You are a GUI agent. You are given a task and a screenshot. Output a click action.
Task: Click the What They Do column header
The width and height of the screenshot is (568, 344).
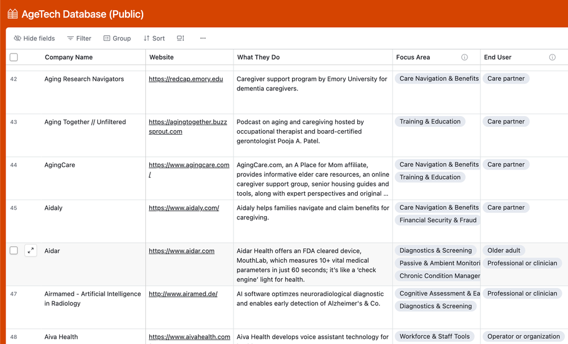tap(314, 57)
